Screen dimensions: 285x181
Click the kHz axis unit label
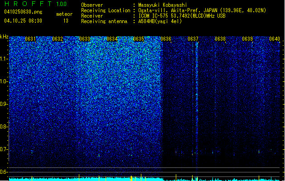4,37
